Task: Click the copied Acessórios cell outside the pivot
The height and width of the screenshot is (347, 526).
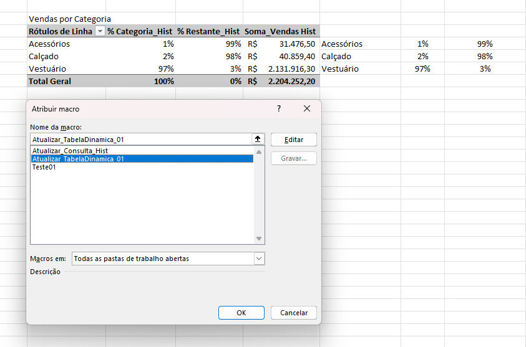Action: [x=360, y=44]
